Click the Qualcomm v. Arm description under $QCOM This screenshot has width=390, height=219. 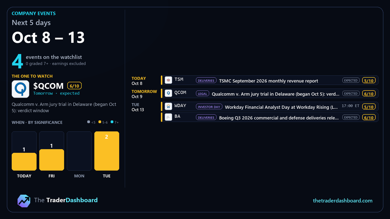[64, 107]
